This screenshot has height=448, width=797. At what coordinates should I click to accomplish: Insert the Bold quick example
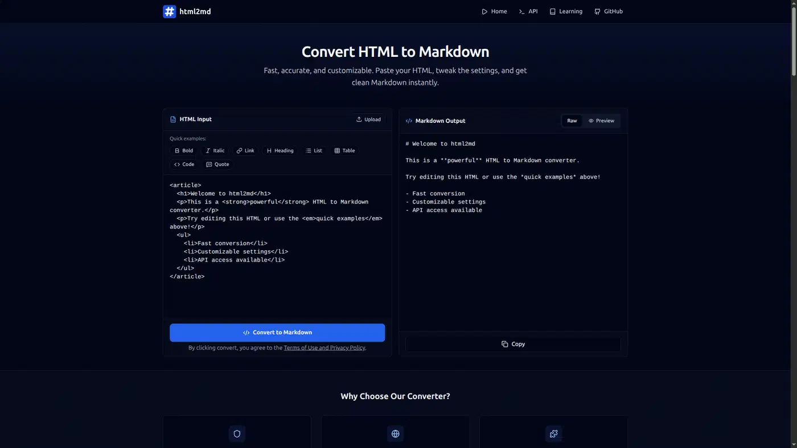pos(184,151)
